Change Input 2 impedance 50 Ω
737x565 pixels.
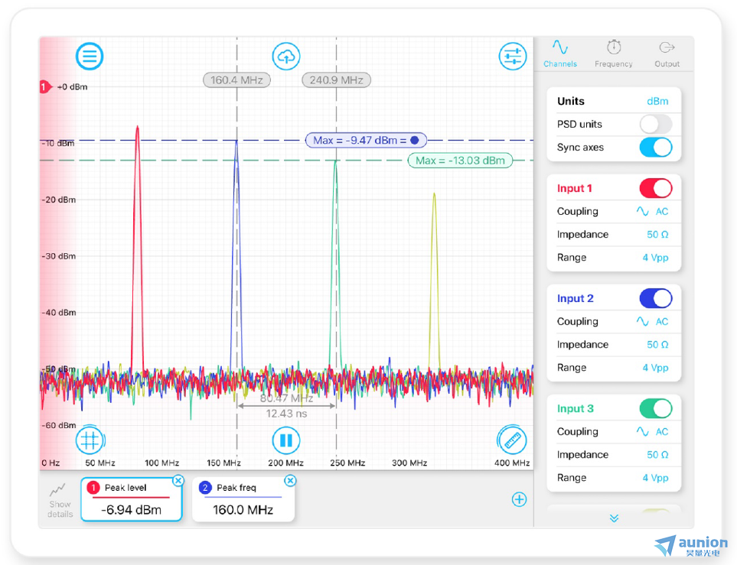(x=657, y=344)
